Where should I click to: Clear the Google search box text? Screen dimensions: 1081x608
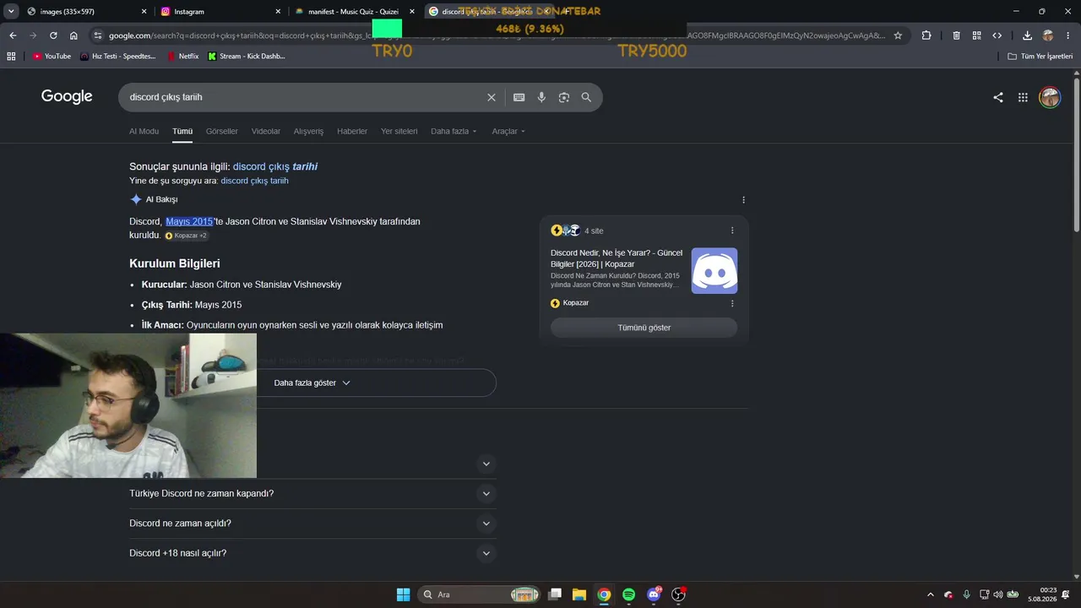tap(492, 97)
